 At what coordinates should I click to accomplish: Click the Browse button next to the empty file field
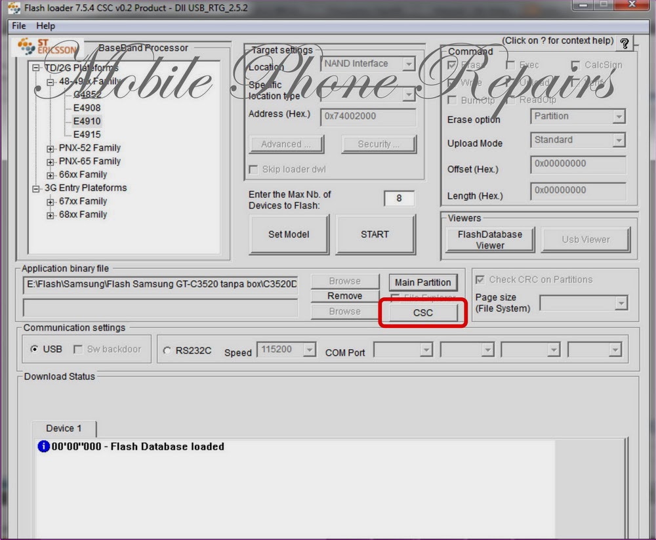point(345,312)
